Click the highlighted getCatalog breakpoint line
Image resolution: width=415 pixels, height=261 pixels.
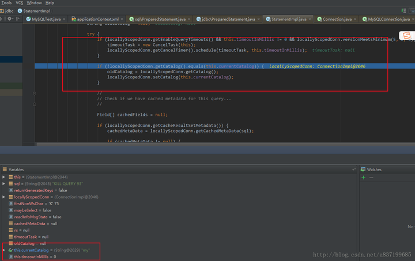tap(225, 66)
